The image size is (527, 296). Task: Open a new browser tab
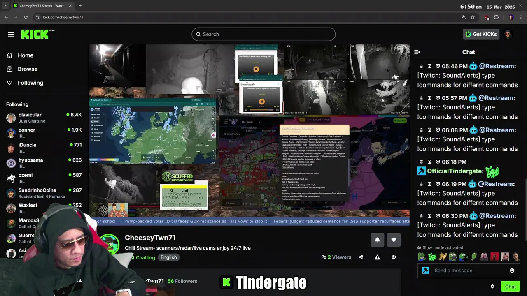[x=80, y=6]
